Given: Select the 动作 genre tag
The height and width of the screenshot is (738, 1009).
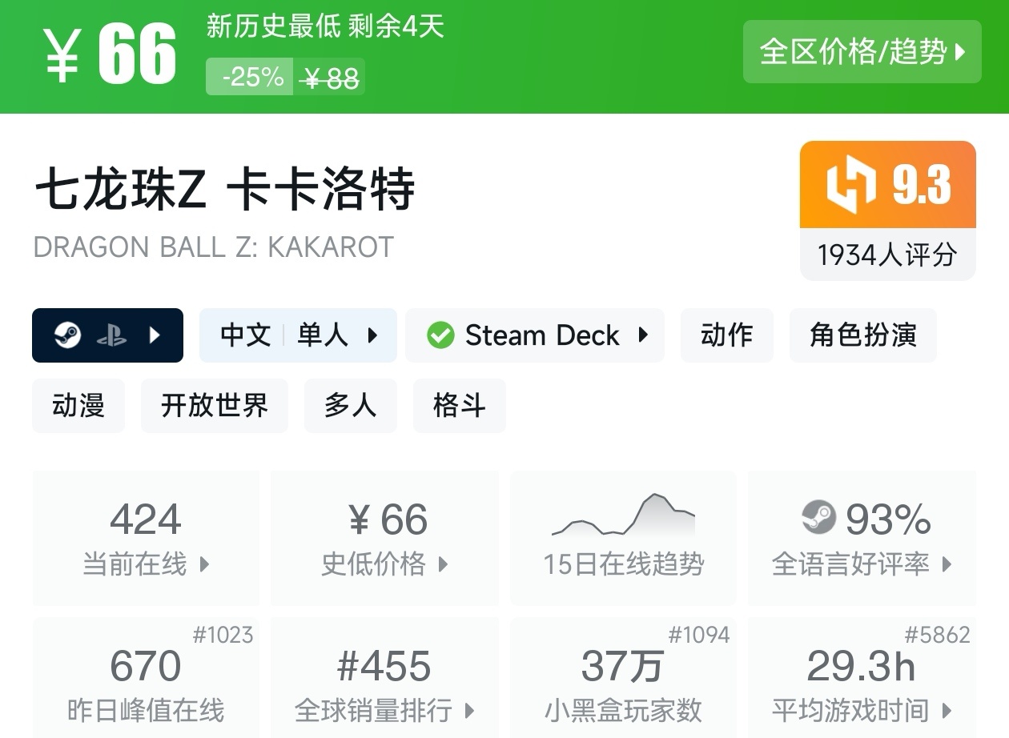Looking at the screenshot, I should [x=726, y=335].
